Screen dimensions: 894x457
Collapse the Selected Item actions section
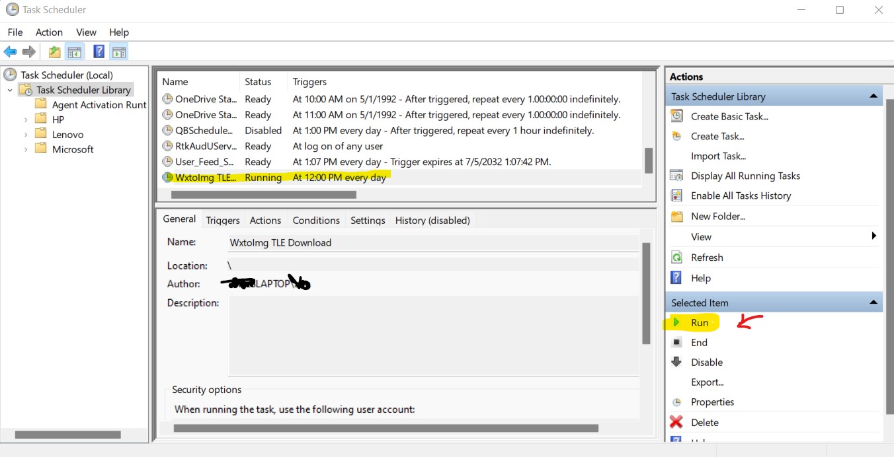(x=874, y=302)
